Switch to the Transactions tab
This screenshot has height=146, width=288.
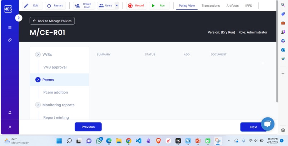coord(211,6)
